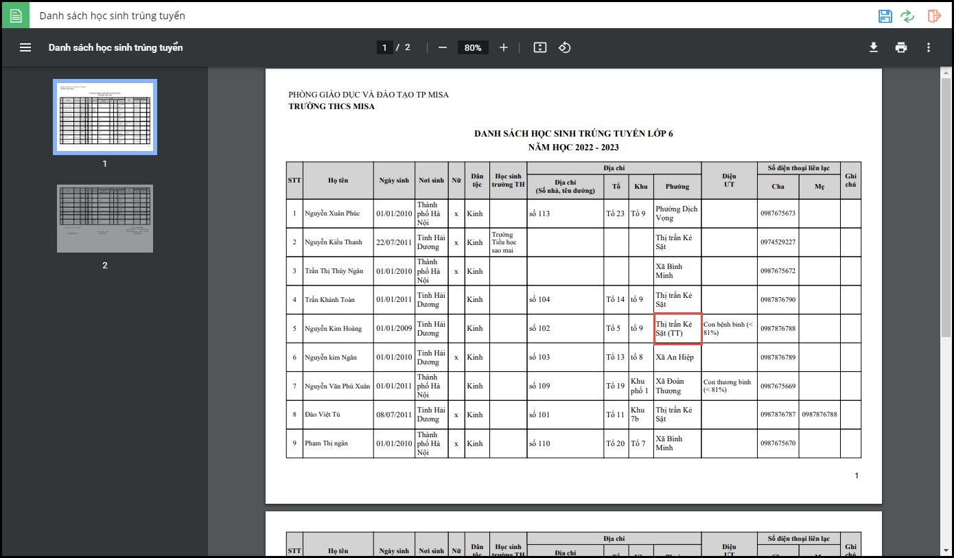The height and width of the screenshot is (558, 954).
Task: Click phone number 0987675673
Action: tap(778, 213)
